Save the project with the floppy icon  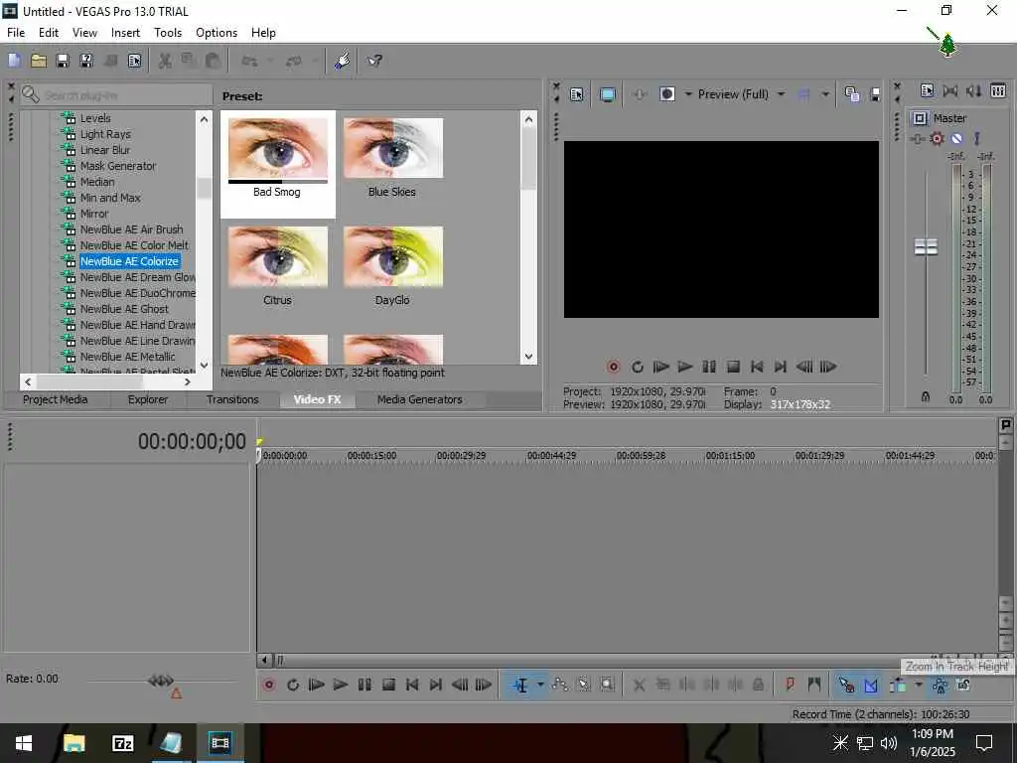(x=63, y=61)
